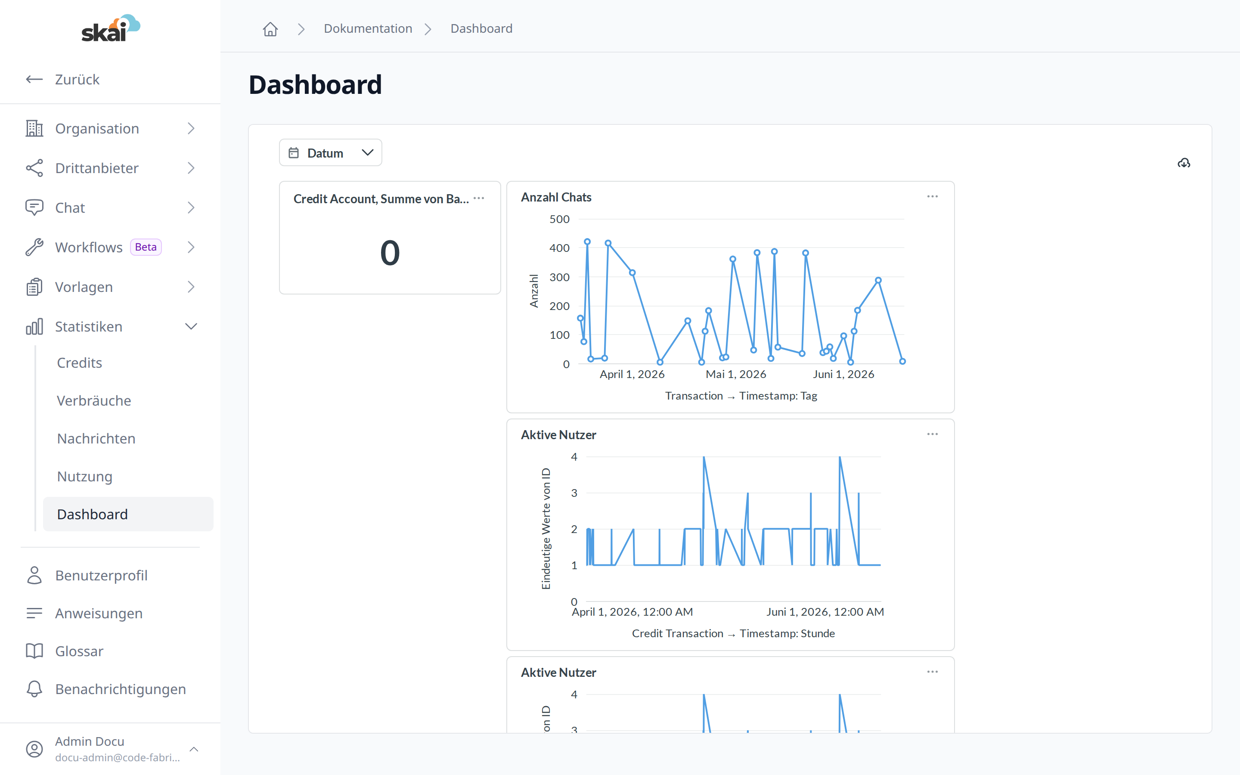Click the Admin Docu avatar icon

click(34, 749)
